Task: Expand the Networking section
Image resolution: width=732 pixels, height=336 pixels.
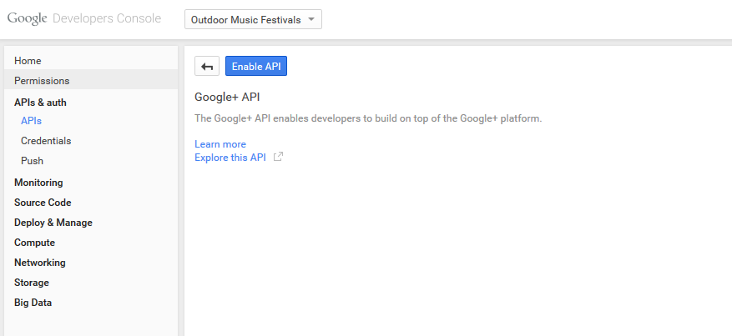Action: click(40, 263)
